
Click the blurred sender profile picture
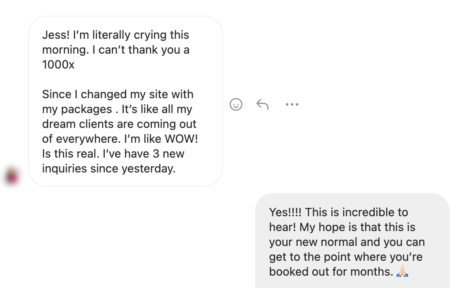12,176
